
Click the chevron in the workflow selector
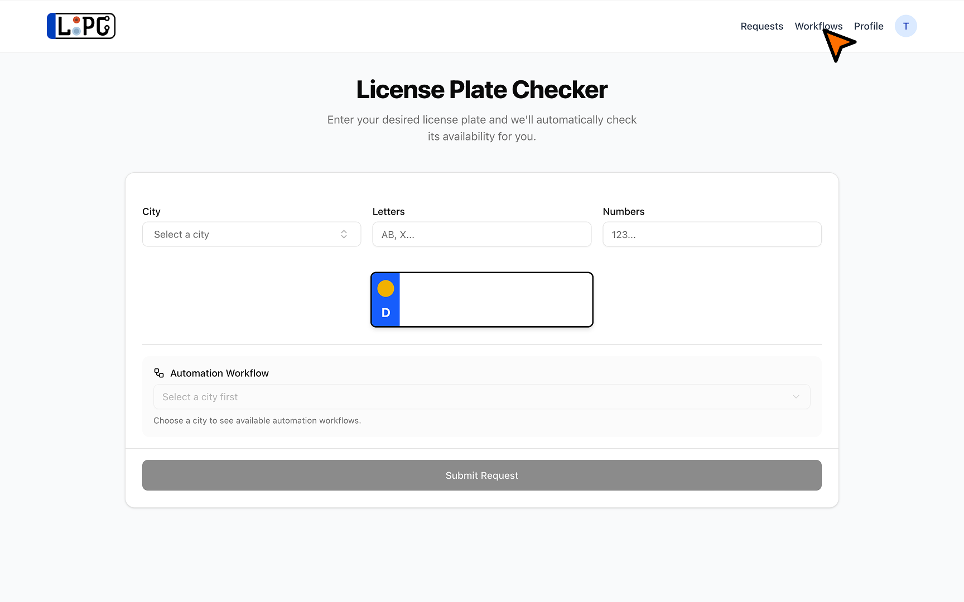(796, 397)
